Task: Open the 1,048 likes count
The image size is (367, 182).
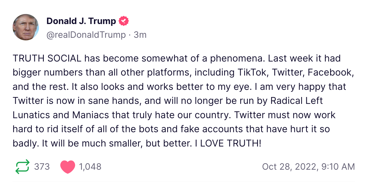Action: click(90, 167)
